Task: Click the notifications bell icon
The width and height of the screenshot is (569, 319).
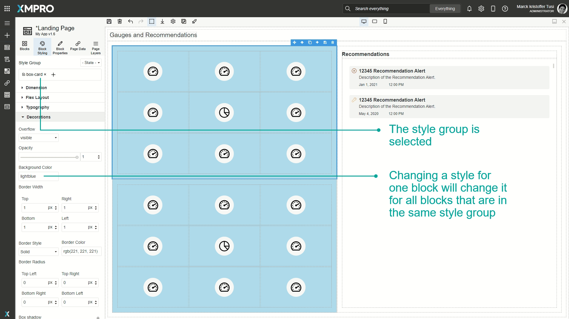Action: pyautogui.click(x=469, y=9)
